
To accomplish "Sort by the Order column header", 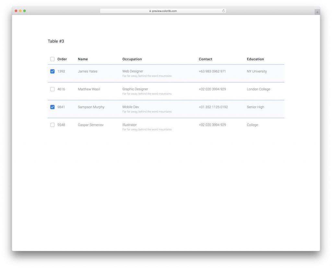I will click(x=62, y=59).
